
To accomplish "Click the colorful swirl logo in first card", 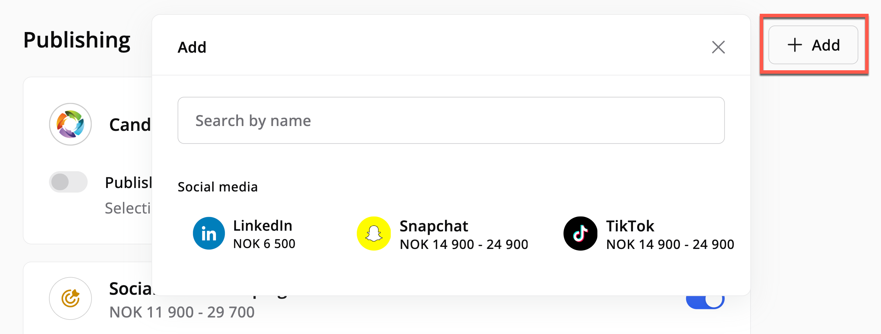I will click(x=71, y=124).
